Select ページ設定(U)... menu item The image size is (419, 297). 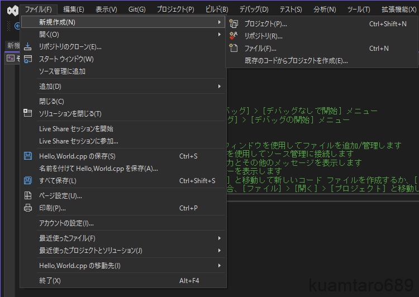[123, 196]
